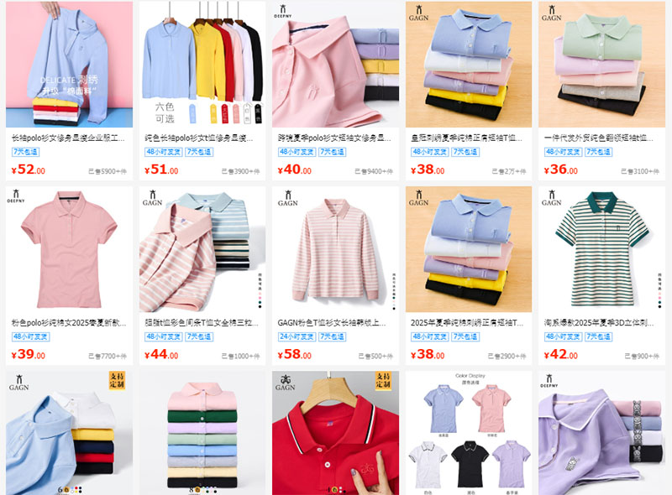Open the Color Display five-polo thumbnail
This screenshot has width=672, height=495.
[x=469, y=433]
